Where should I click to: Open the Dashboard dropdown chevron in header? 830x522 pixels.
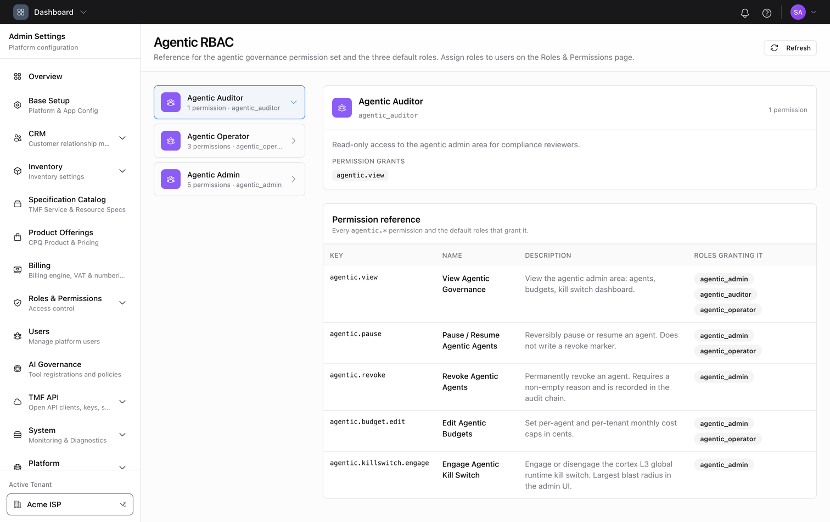tap(83, 12)
